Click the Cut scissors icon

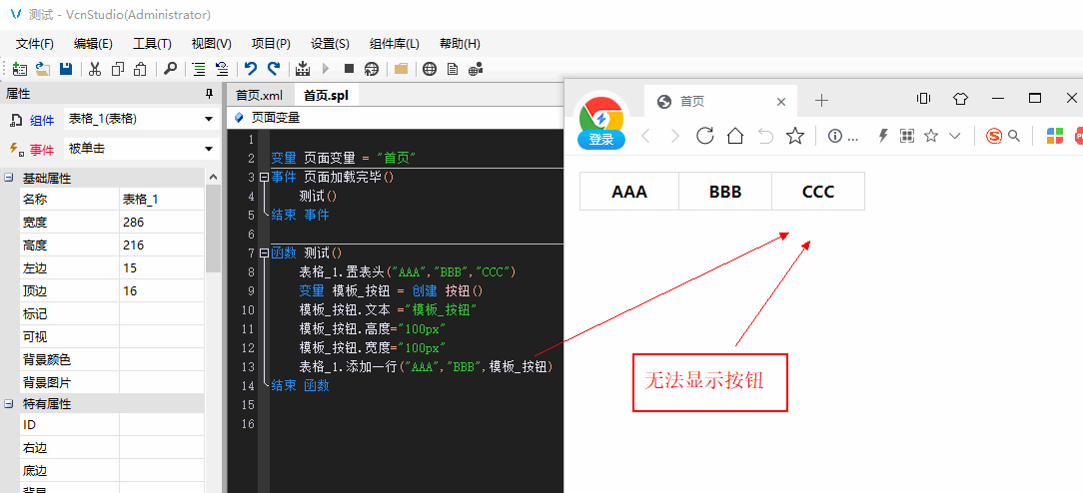pyautogui.click(x=95, y=69)
